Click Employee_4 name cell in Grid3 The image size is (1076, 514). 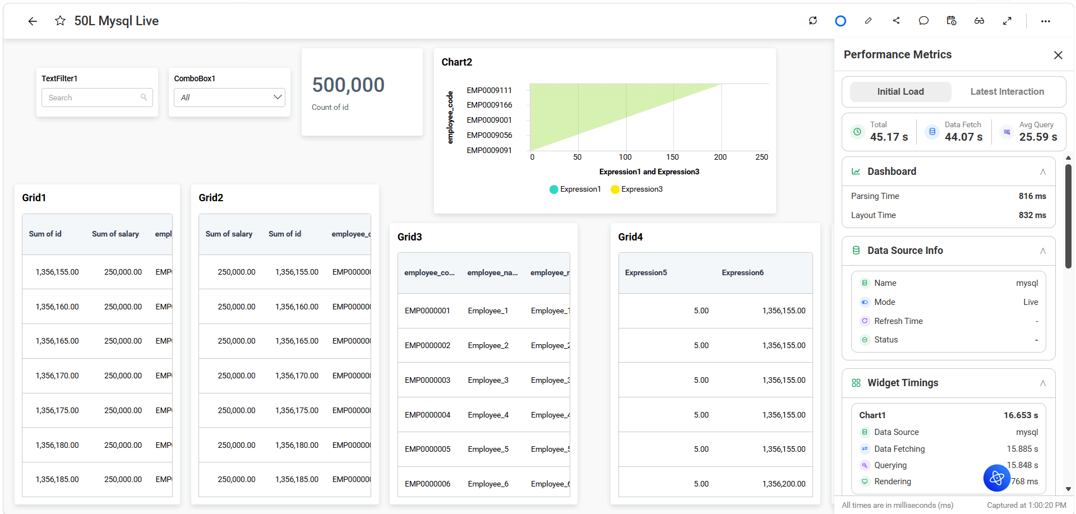[x=488, y=415]
